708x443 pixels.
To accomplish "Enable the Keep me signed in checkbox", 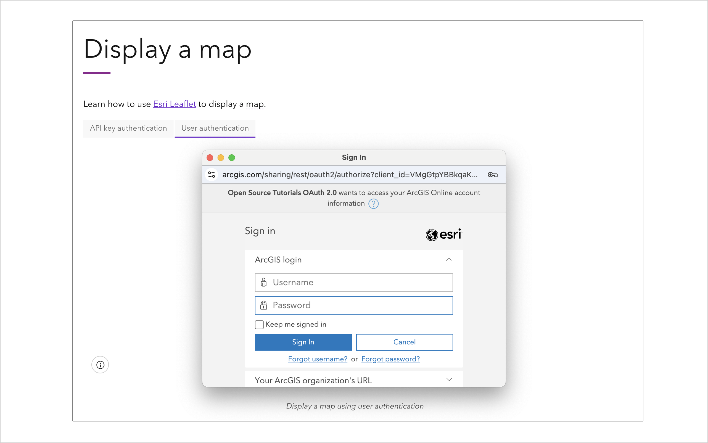I will [259, 325].
